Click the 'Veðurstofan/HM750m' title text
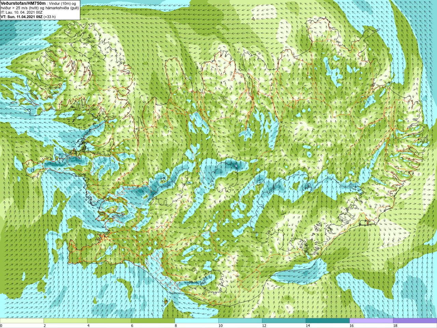The height and width of the screenshot is (328, 437). (x=23, y=3)
